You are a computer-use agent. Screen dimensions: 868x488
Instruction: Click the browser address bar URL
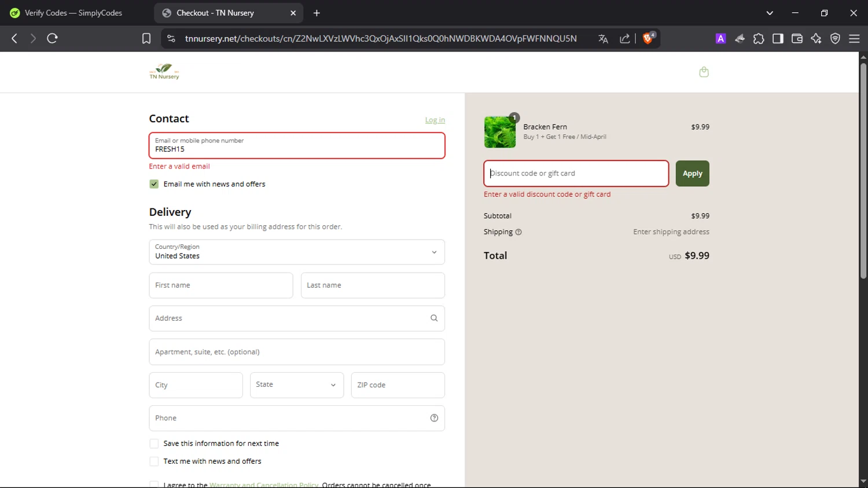pyautogui.click(x=381, y=38)
